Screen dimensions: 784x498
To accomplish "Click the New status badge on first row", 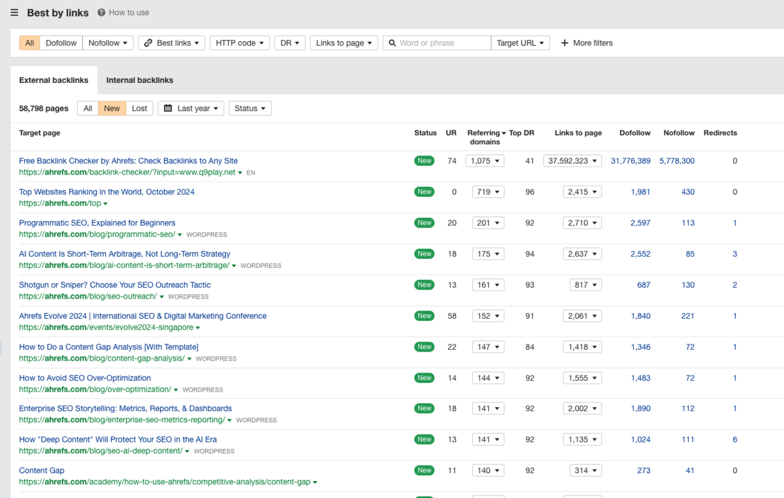I will [x=425, y=161].
